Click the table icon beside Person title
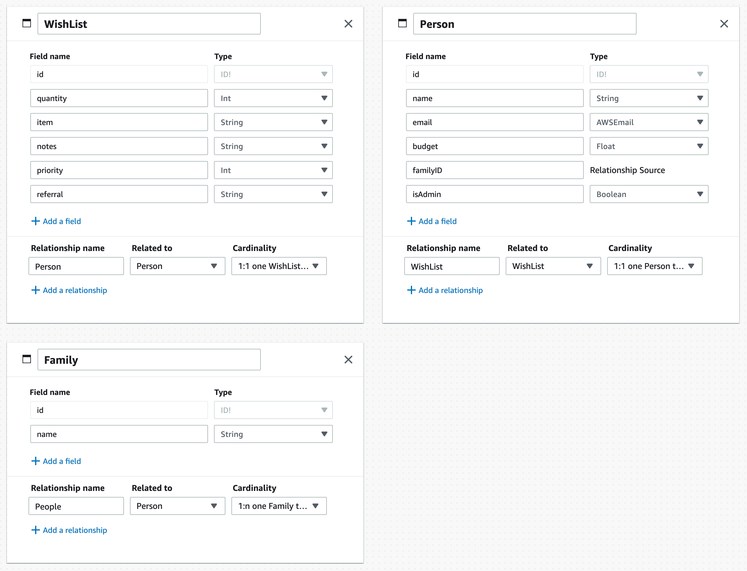This screenshot has height=571, width=747. click(x=402, y=23)
